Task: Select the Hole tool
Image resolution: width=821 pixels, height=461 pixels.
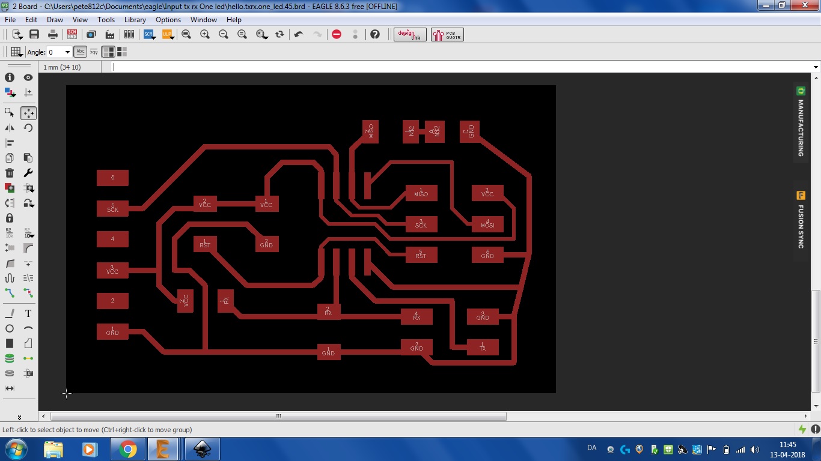Action: [x=10, y=373]
